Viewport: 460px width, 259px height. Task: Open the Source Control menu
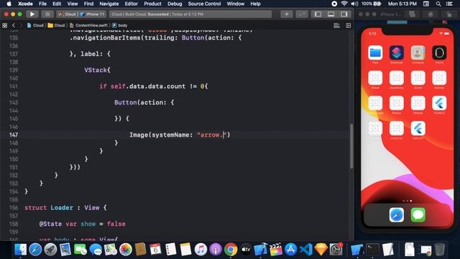tap(204, 4)
